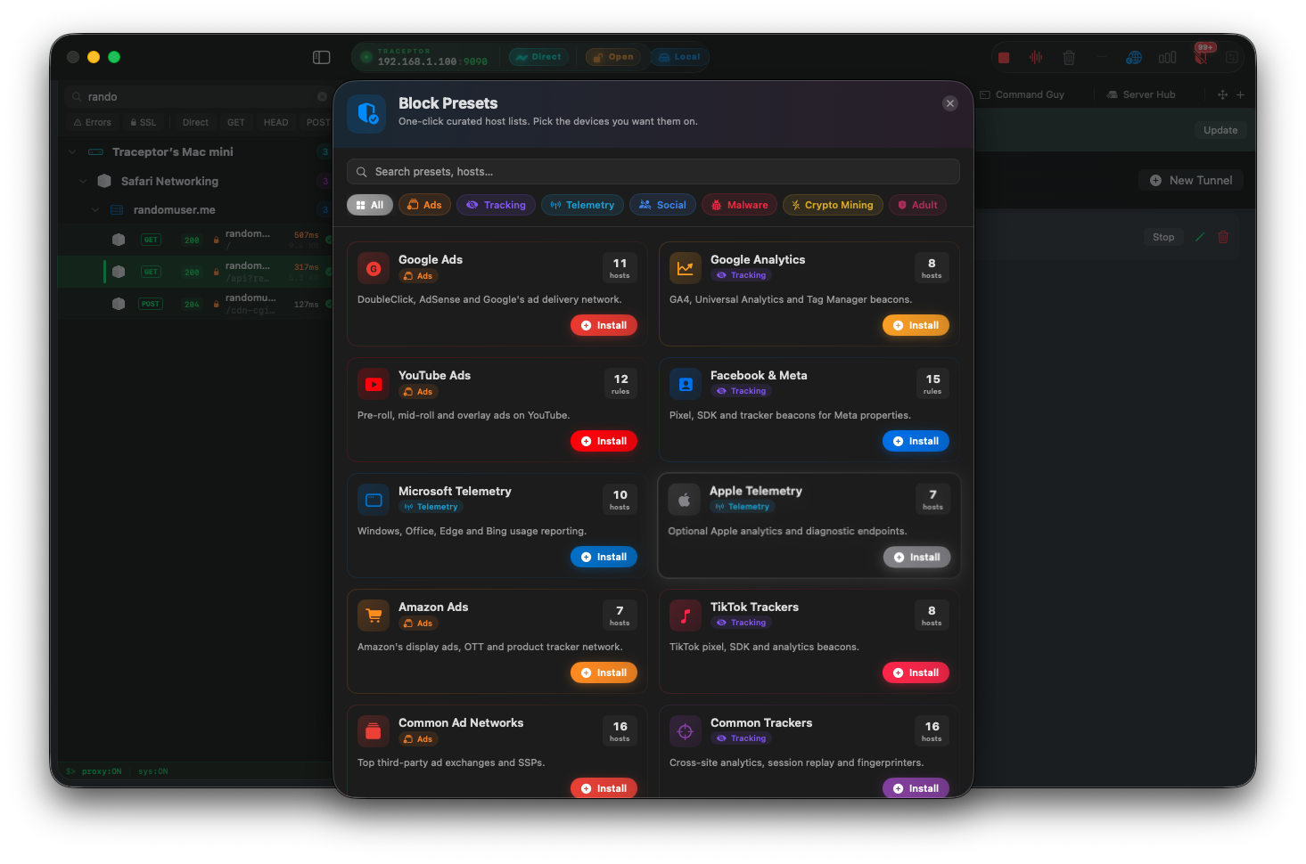Click the plus icon to add a tab
Image resolution: width=1306 pixels, height=864 pixels.
coord(1240,94)
